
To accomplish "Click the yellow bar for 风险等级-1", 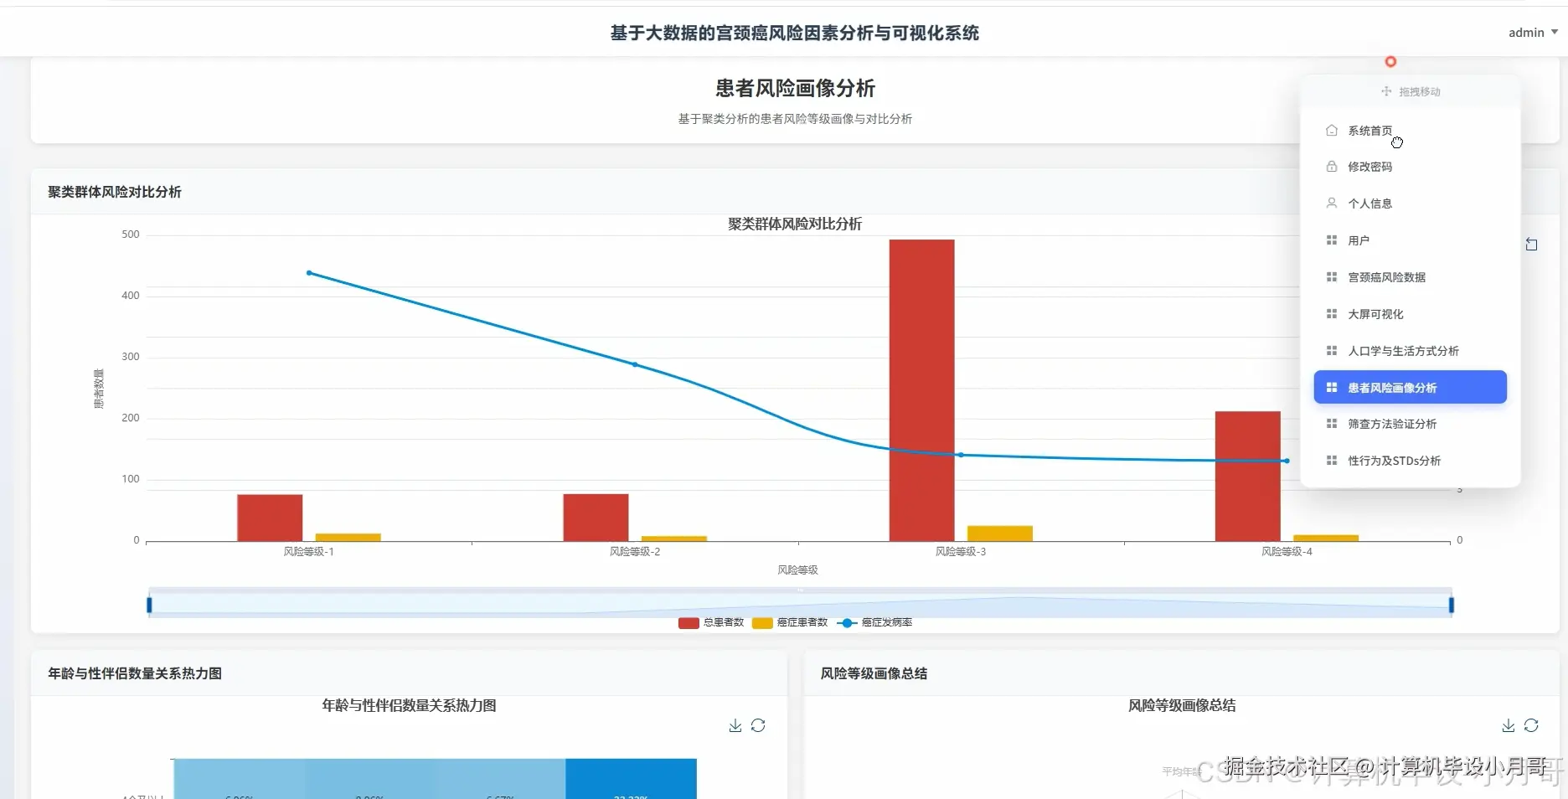I will coord(348,537).
